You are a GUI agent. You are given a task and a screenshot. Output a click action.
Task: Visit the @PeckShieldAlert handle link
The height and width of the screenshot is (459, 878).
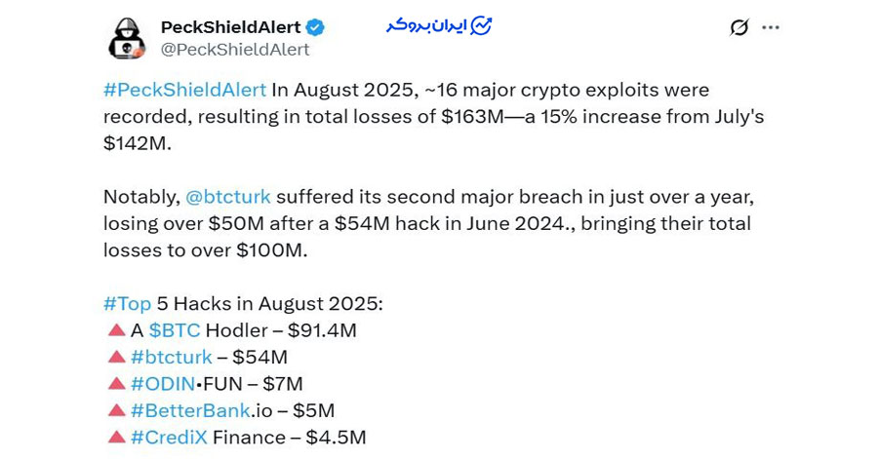click(x=235, y=50)
